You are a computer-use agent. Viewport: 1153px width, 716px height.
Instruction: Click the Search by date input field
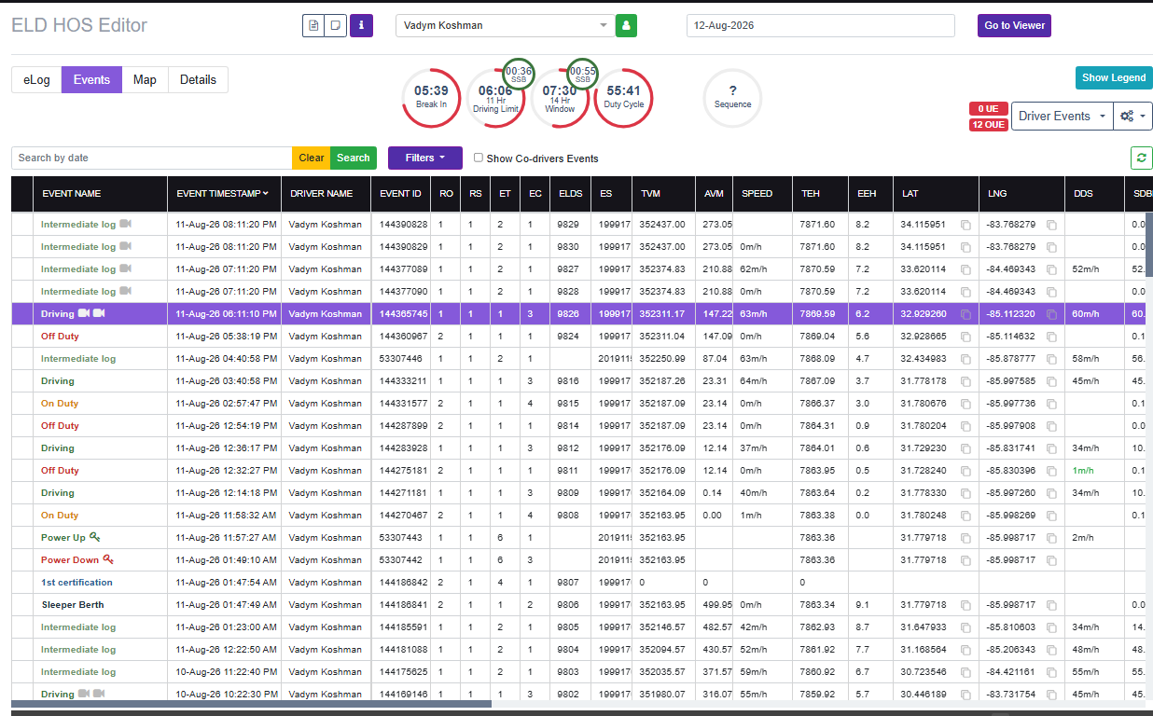point(152,158)
